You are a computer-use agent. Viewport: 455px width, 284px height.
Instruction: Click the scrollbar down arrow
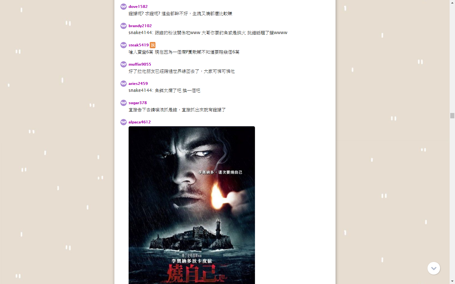pos(452,281)
